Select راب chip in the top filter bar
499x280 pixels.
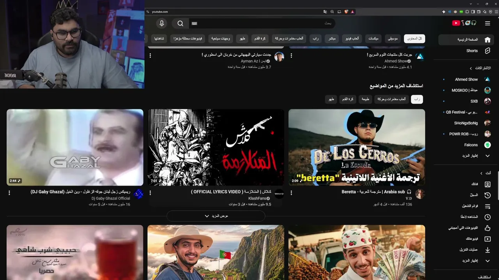tap(316, 38)
